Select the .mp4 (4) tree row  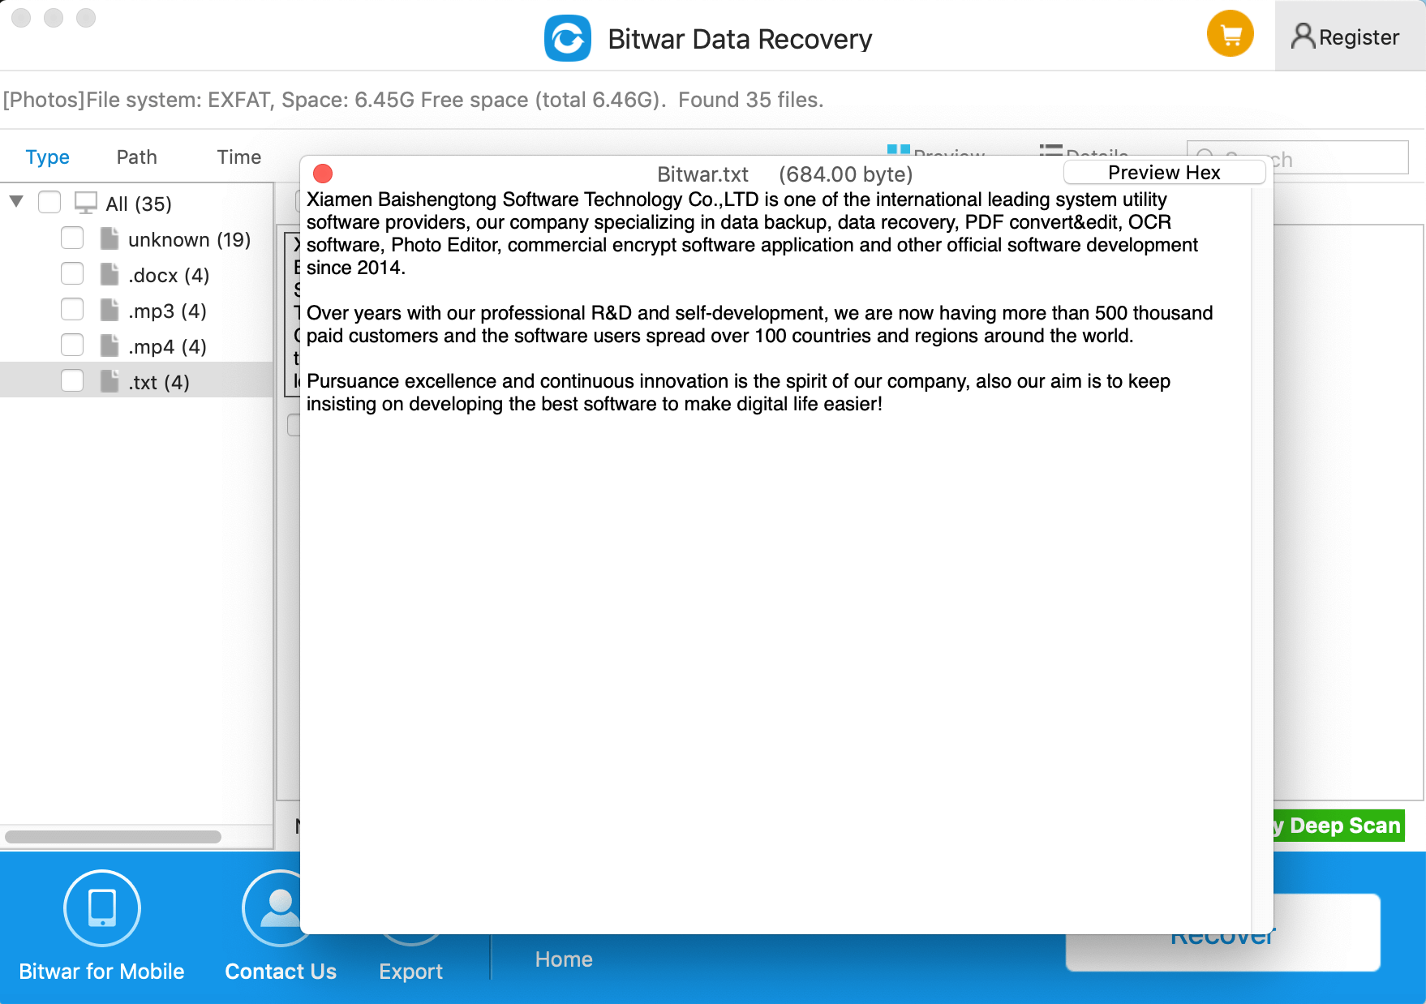point(136,345)
